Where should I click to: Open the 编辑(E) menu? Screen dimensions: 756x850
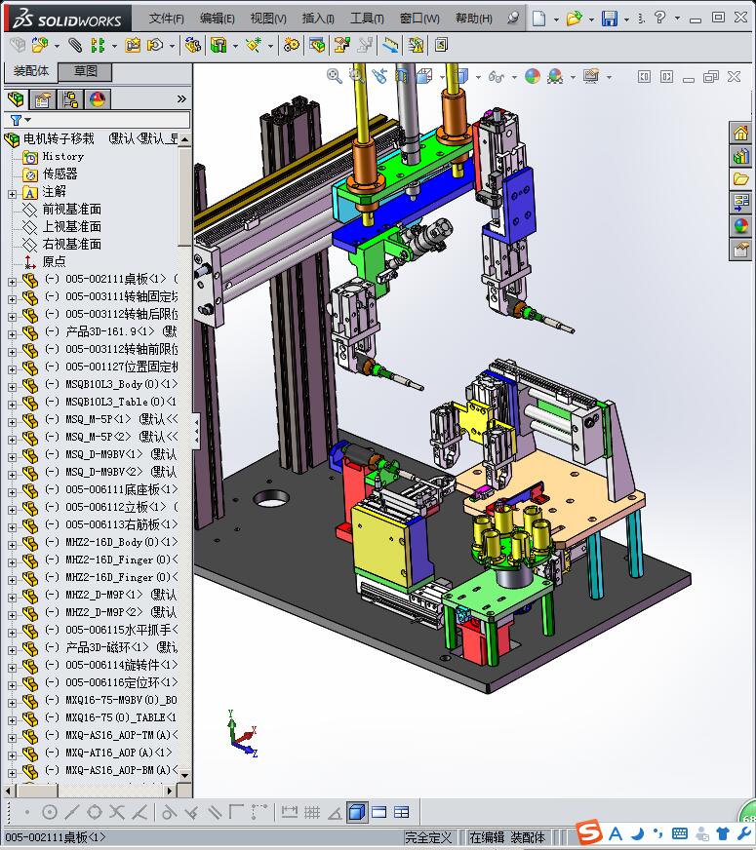217,19
